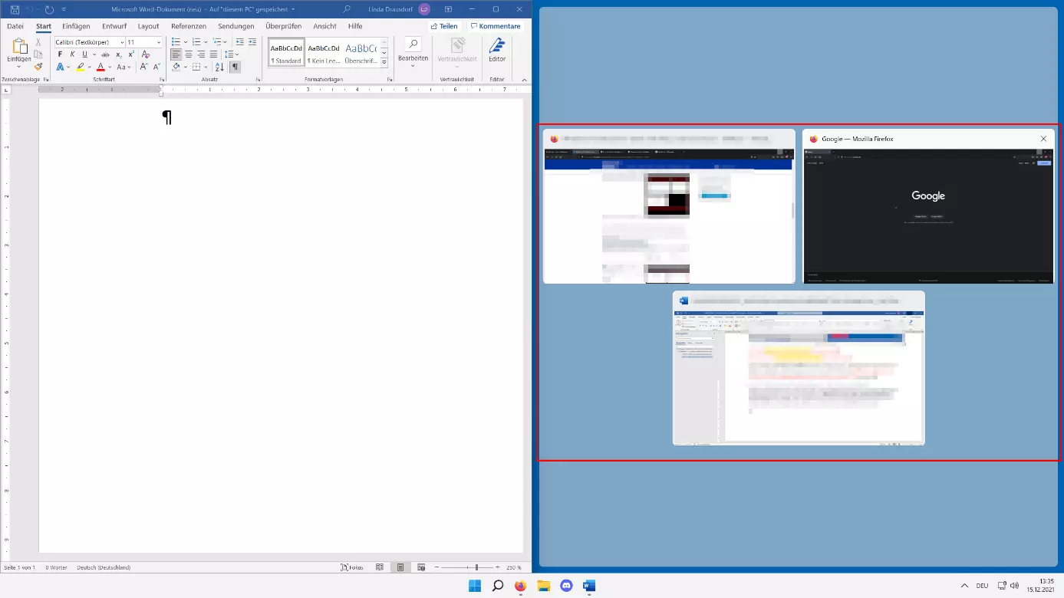Select the Cut scissors icon
This screenshot has width=1064, height=598.
click(x=38, y=42)
